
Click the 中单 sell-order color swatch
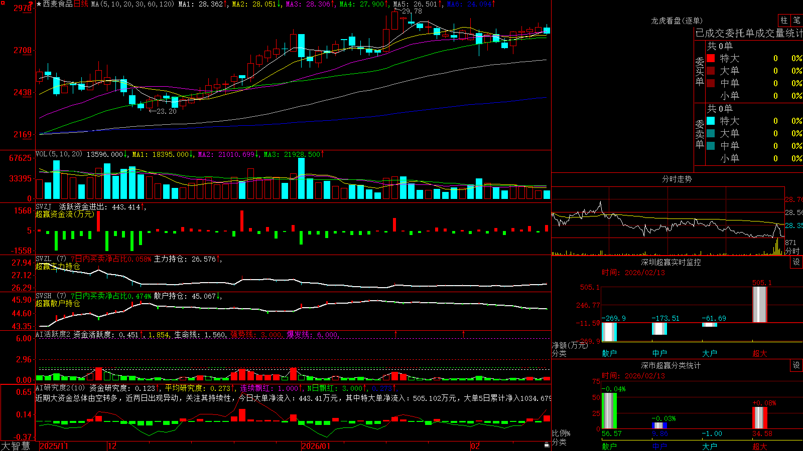(711, 146)
